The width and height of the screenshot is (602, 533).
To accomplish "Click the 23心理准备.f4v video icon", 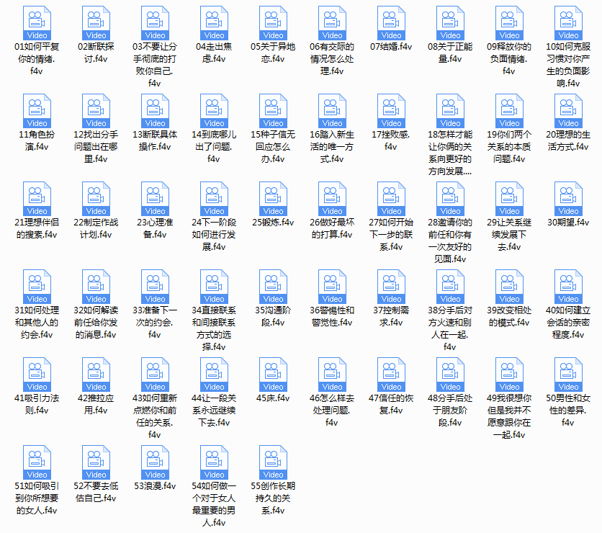I will (155, 199).
